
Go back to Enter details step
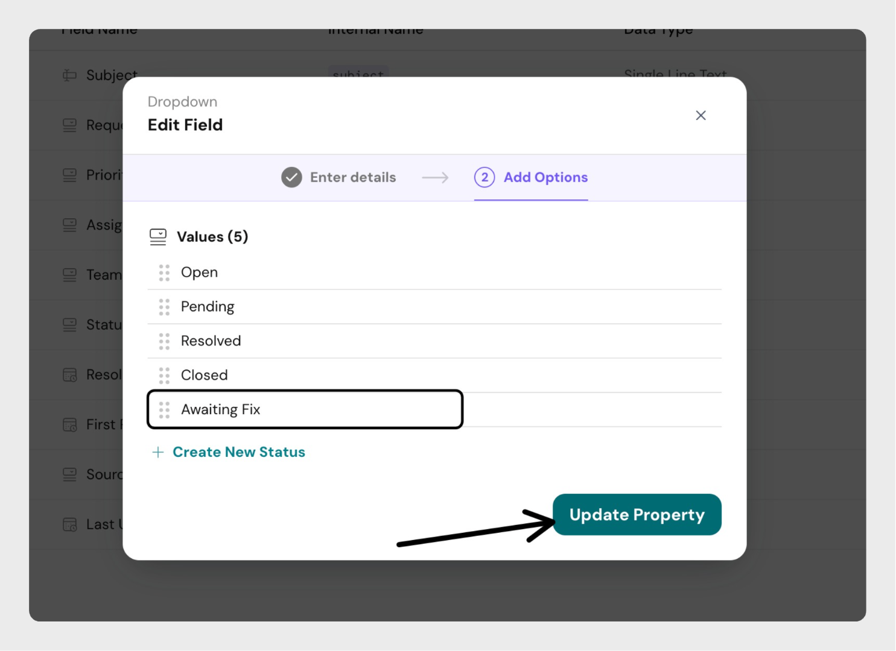[352, 177]
